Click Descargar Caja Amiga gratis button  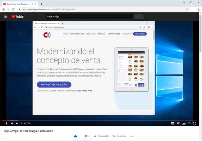click(x=54, y=84)
